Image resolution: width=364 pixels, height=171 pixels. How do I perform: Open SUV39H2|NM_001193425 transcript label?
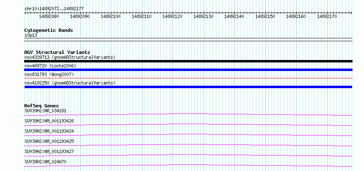click(x=49, y=141)
